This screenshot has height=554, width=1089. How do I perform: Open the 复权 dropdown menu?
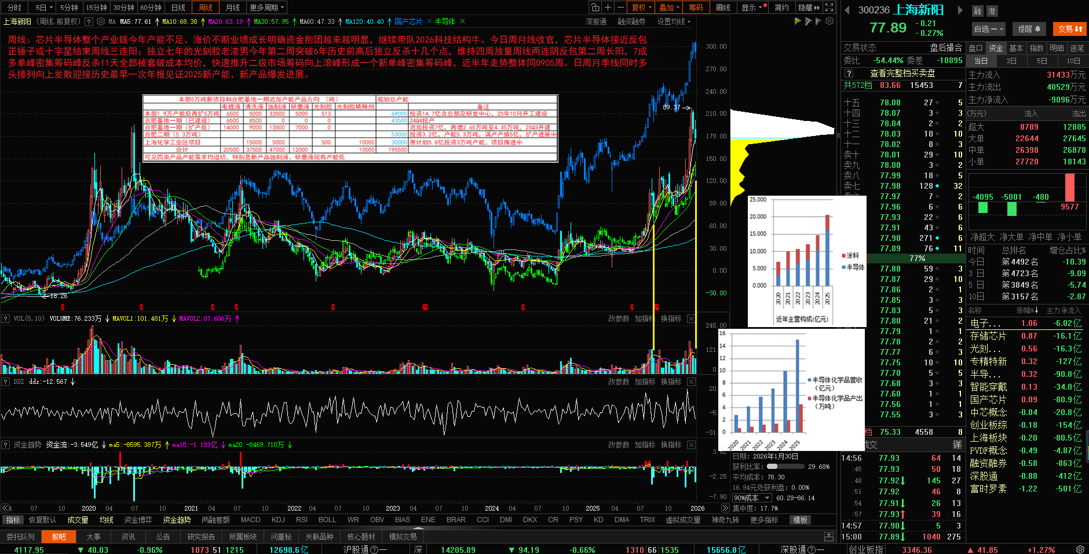click(642, 8)
